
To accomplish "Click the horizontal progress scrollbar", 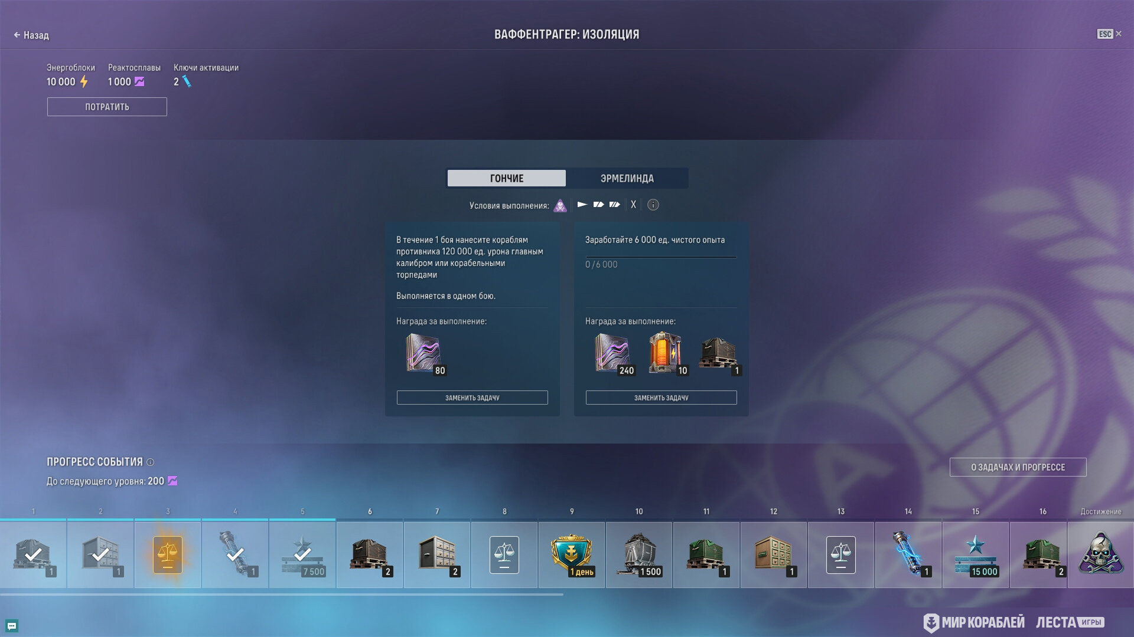I will [x=282, y=595].
